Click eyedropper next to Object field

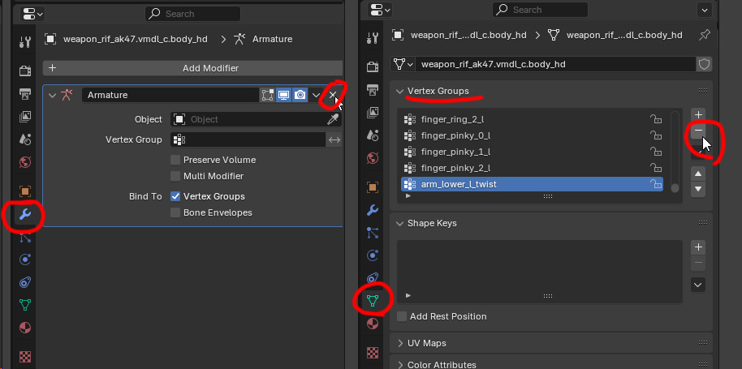(x=333, y=119)
